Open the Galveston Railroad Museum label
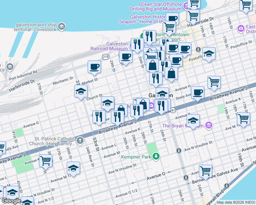The width and height of the screenshot is (256, 205). 109,46
